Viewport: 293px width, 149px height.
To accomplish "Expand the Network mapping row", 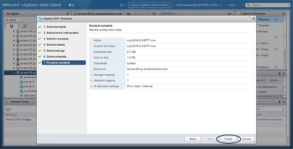I will [91, 81].
